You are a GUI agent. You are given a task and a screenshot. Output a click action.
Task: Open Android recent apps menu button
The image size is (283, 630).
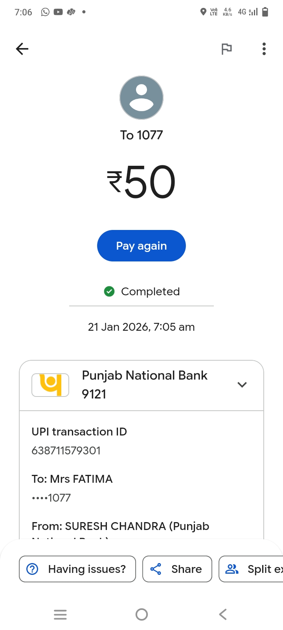pos(60,614)
